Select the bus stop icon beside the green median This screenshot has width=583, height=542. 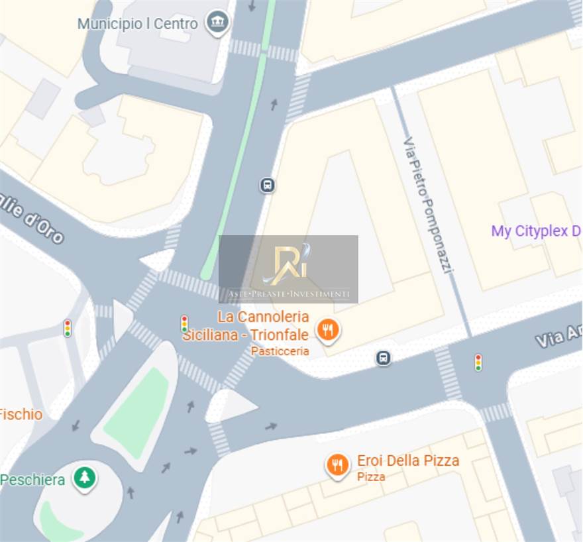(x=268, y=185)
